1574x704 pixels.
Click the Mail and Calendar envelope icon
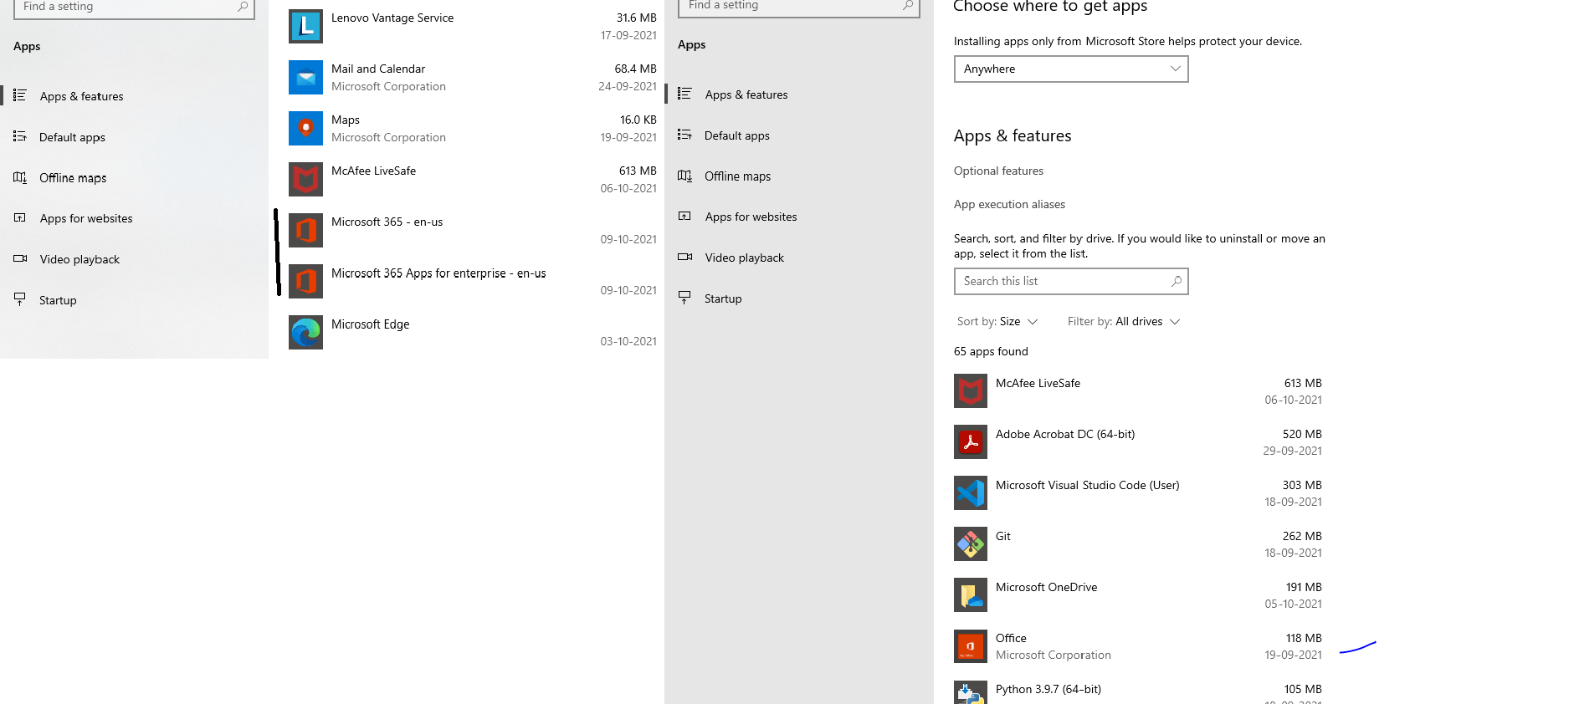pyautogui.click(x=305, y=77)
